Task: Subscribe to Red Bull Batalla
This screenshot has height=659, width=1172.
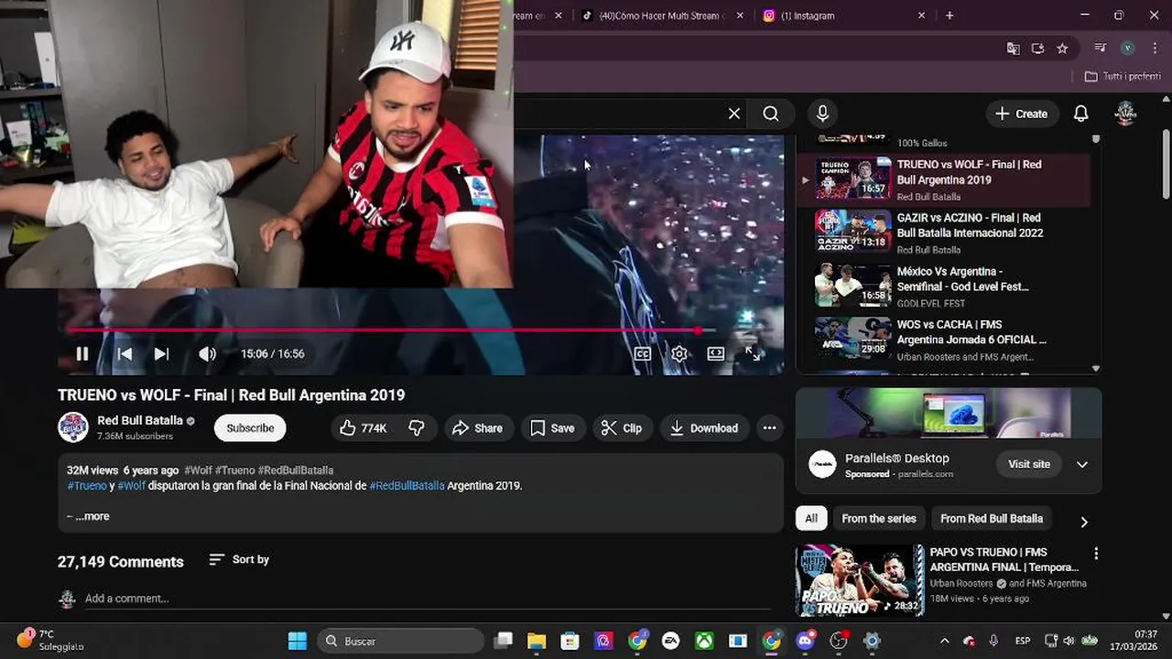Action: [x=250, y=427]
